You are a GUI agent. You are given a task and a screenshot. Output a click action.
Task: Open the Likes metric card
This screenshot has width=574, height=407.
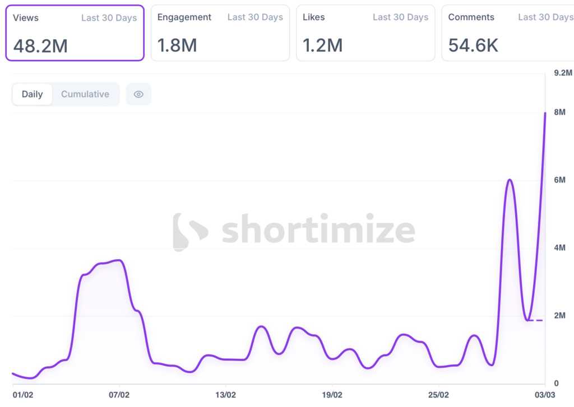[x=365, y=32]
